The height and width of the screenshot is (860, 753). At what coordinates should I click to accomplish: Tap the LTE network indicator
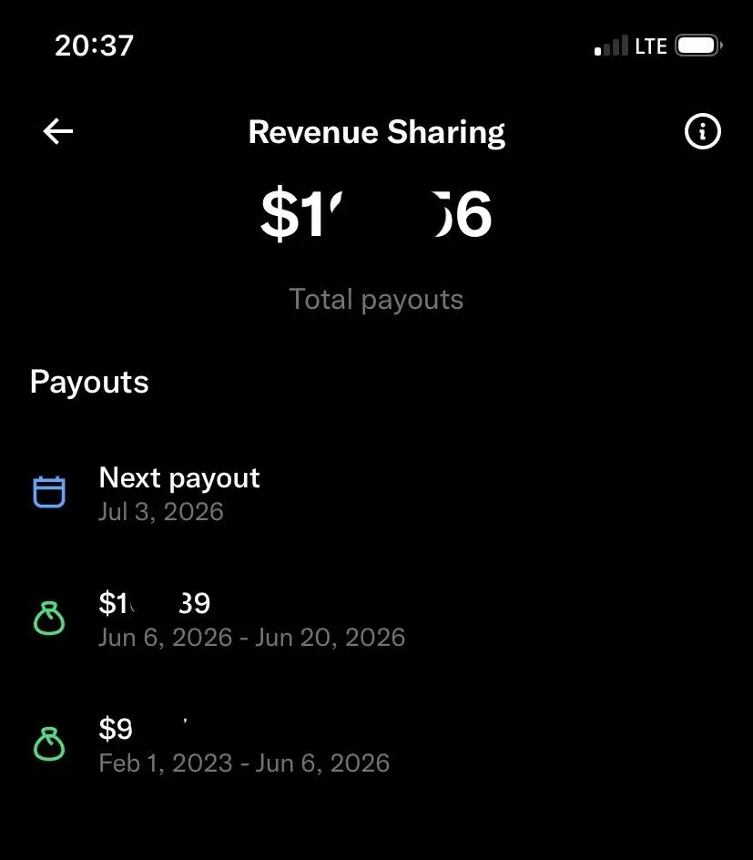point(651,46)
